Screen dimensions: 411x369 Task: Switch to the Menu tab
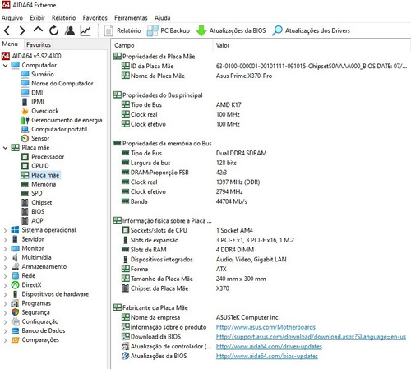tap(10, 44)
